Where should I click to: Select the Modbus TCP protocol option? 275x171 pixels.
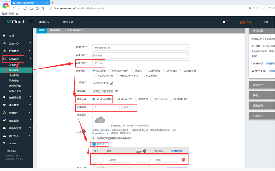coord(115,99)
